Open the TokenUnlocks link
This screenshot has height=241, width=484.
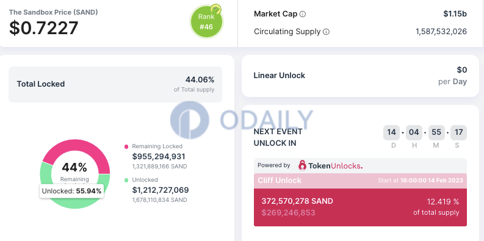330,166
